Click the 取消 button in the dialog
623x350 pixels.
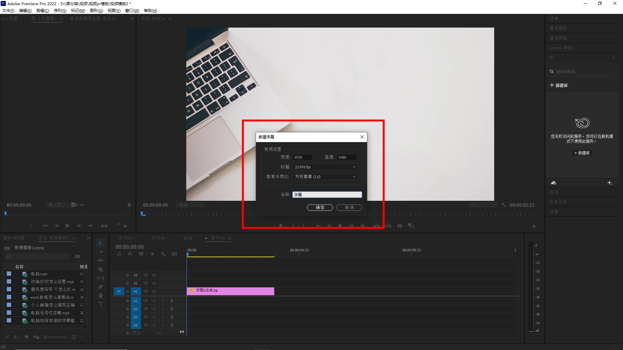coord(349,208)
